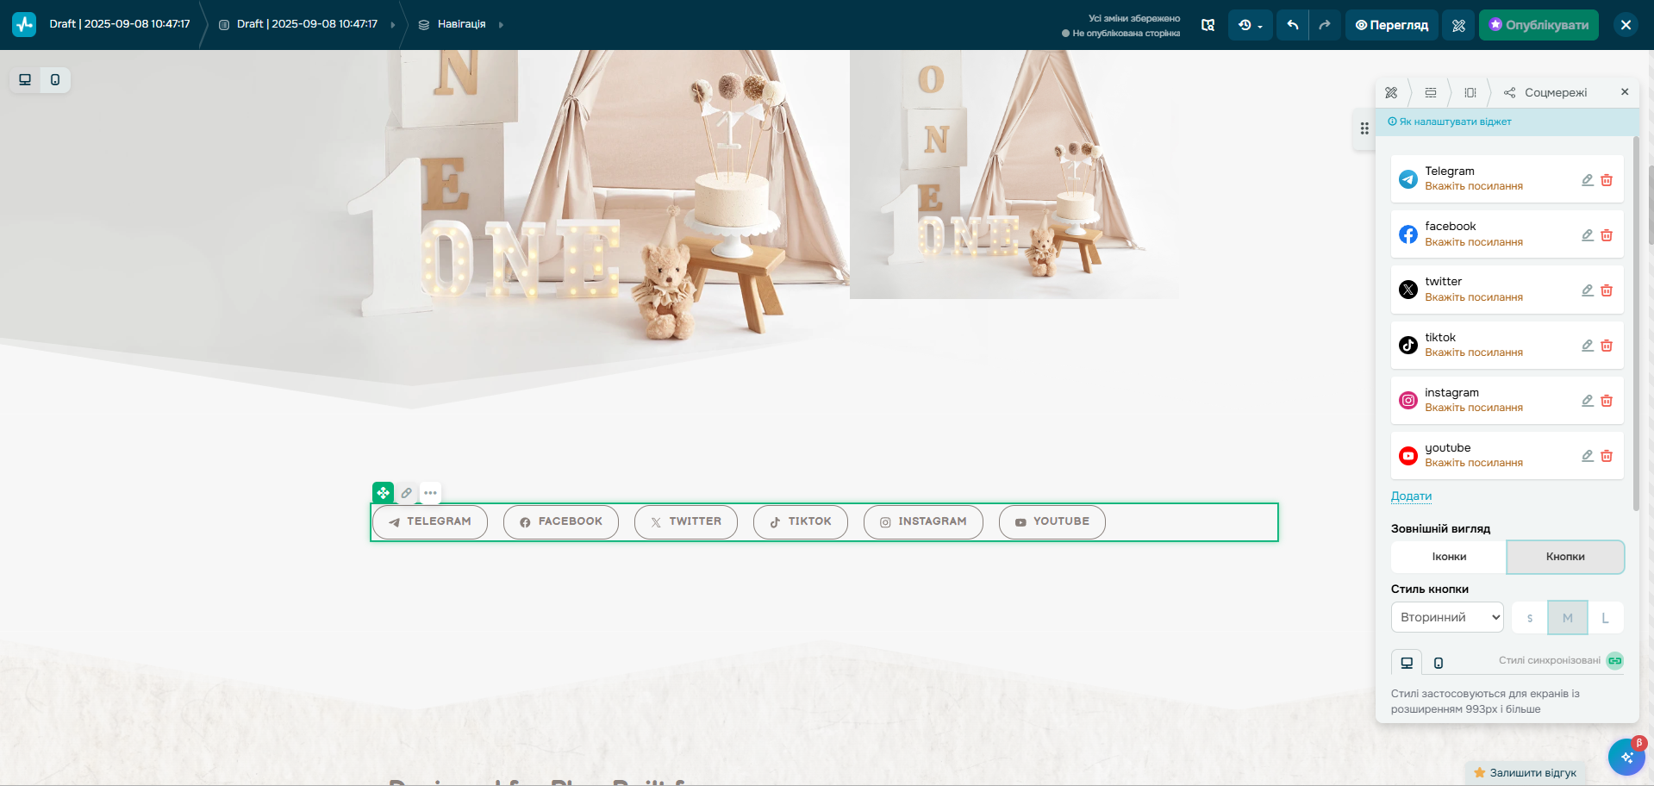Click the small ONE cake photo on canvas

tap(1014, 174)
